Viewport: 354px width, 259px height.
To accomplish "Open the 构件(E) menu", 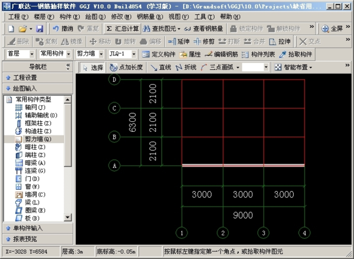I will point(70,17).
